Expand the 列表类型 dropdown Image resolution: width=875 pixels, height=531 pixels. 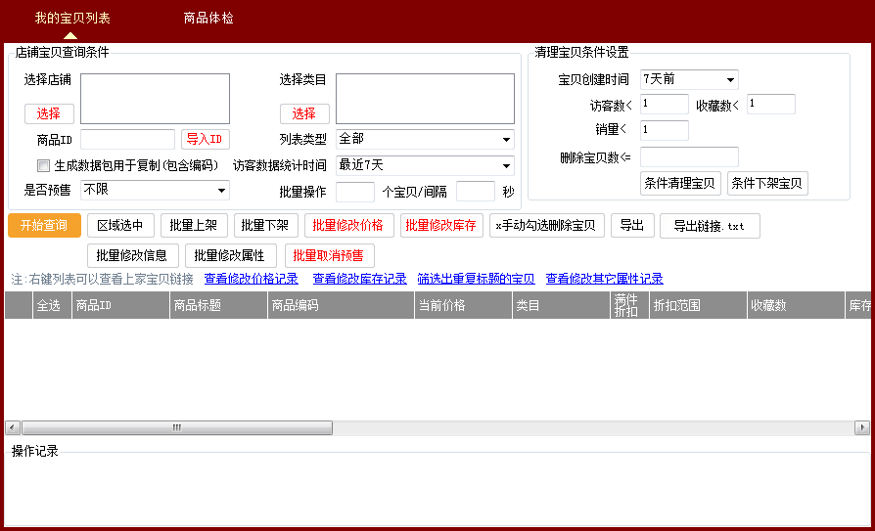click(425, 139)
